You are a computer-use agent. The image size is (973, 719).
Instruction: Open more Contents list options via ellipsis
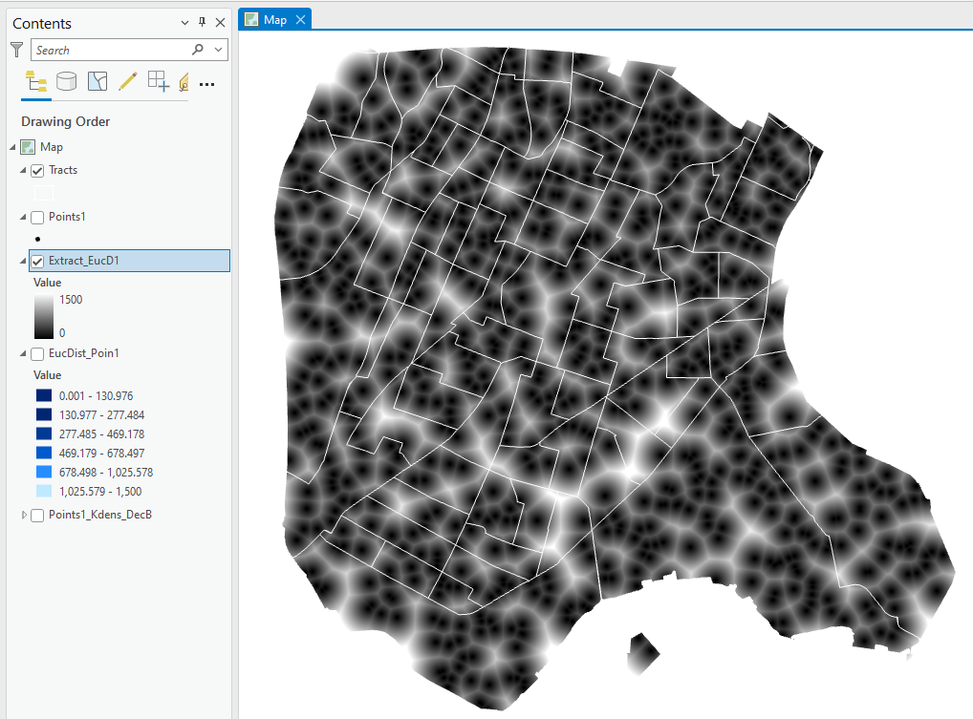coord(206,84)
